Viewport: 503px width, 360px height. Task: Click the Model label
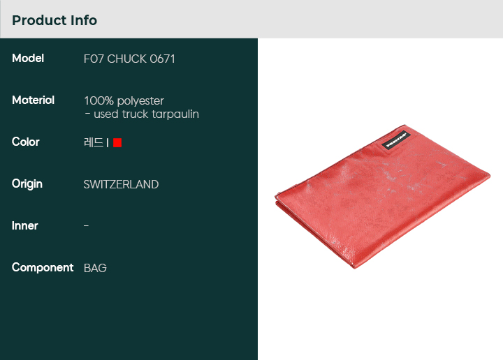click(x=28, y=59)
